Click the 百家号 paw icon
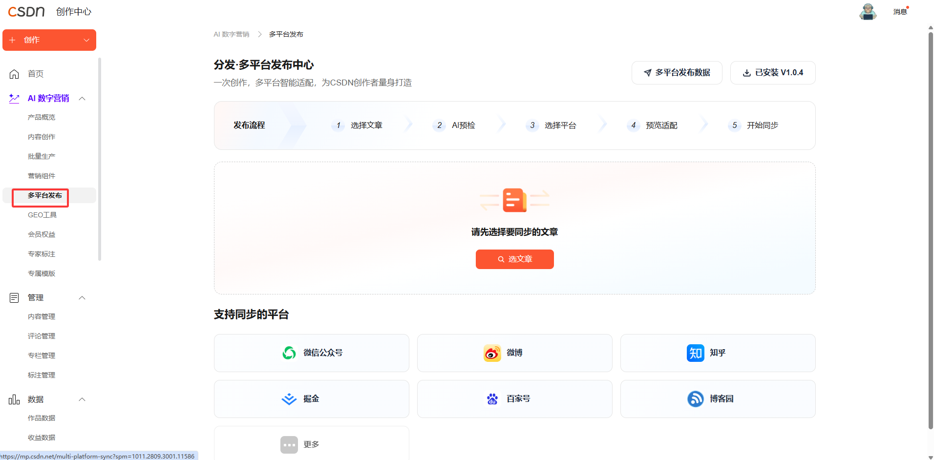 492,399
